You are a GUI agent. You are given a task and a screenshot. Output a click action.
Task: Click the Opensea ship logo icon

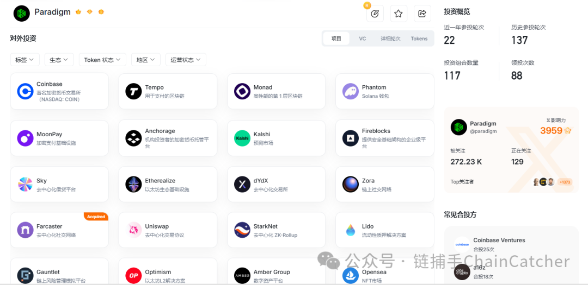[x=351, y=276]
